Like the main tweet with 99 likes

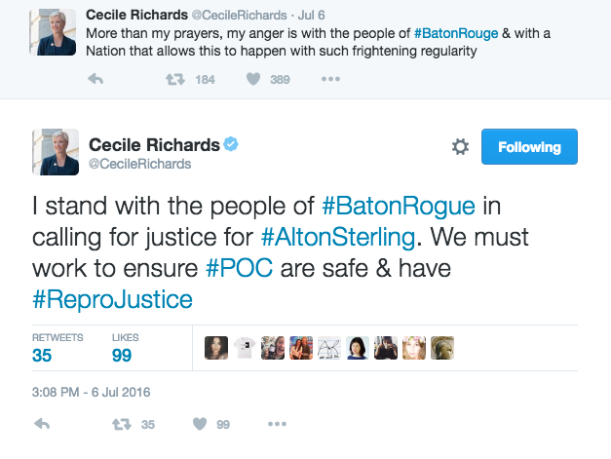tap(200, 424)
